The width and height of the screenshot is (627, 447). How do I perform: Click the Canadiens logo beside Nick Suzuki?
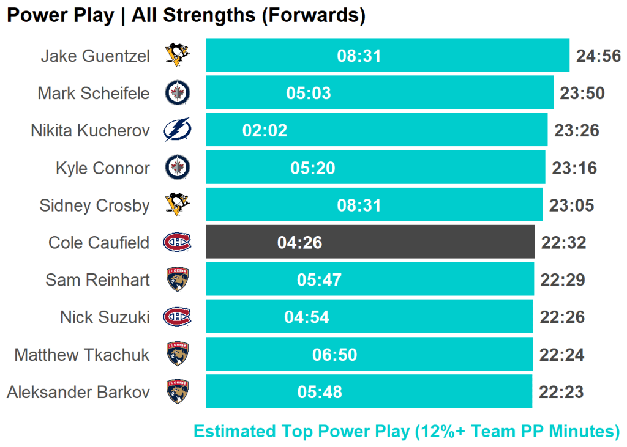pyautogui.click(x=178, y=317)
